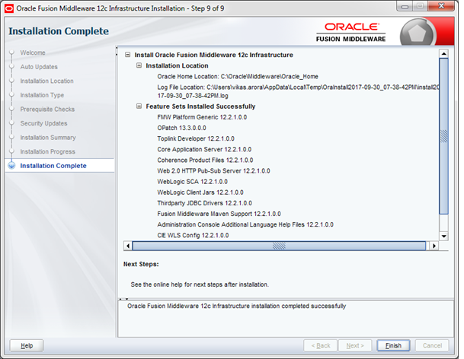Select the Oracle Home Location row
The image size is (464, 359).
[x=238, y=77]
